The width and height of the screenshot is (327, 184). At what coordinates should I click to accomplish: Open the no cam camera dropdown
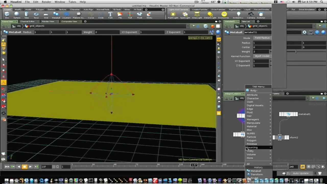206,38
